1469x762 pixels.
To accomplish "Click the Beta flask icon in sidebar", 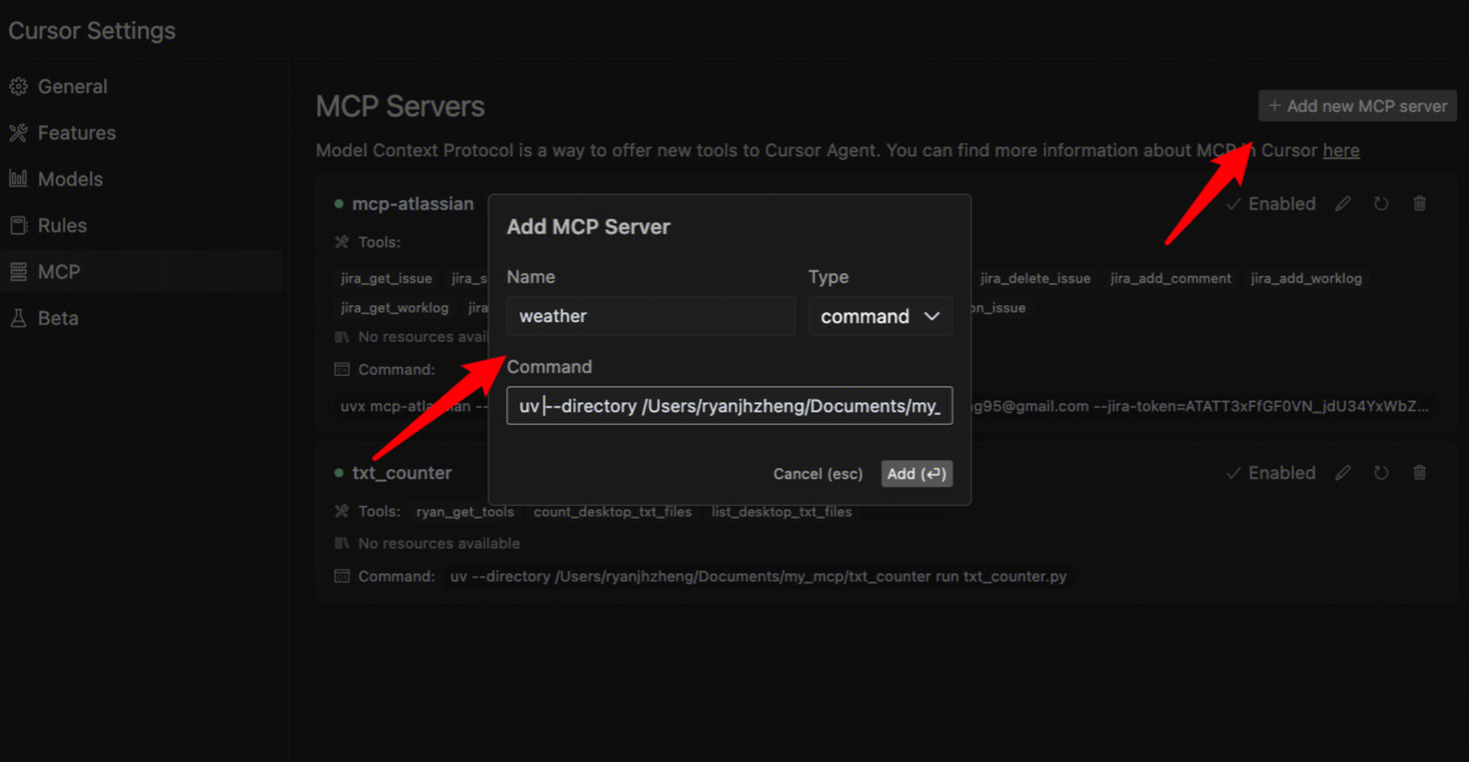I will [x=19, y=318].
